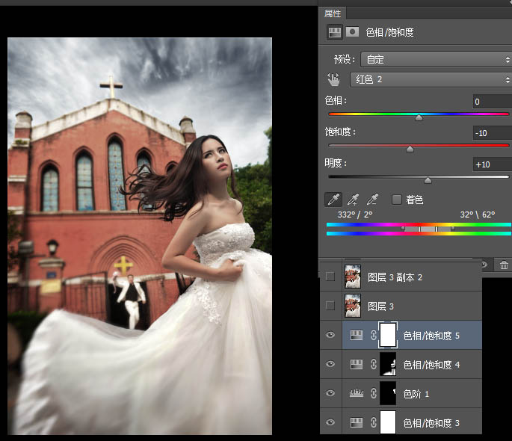The height and width of the screenshot is (441, 512).
Task: Click the adjustment icon in Properties header
Action: [x=334, y=32]
